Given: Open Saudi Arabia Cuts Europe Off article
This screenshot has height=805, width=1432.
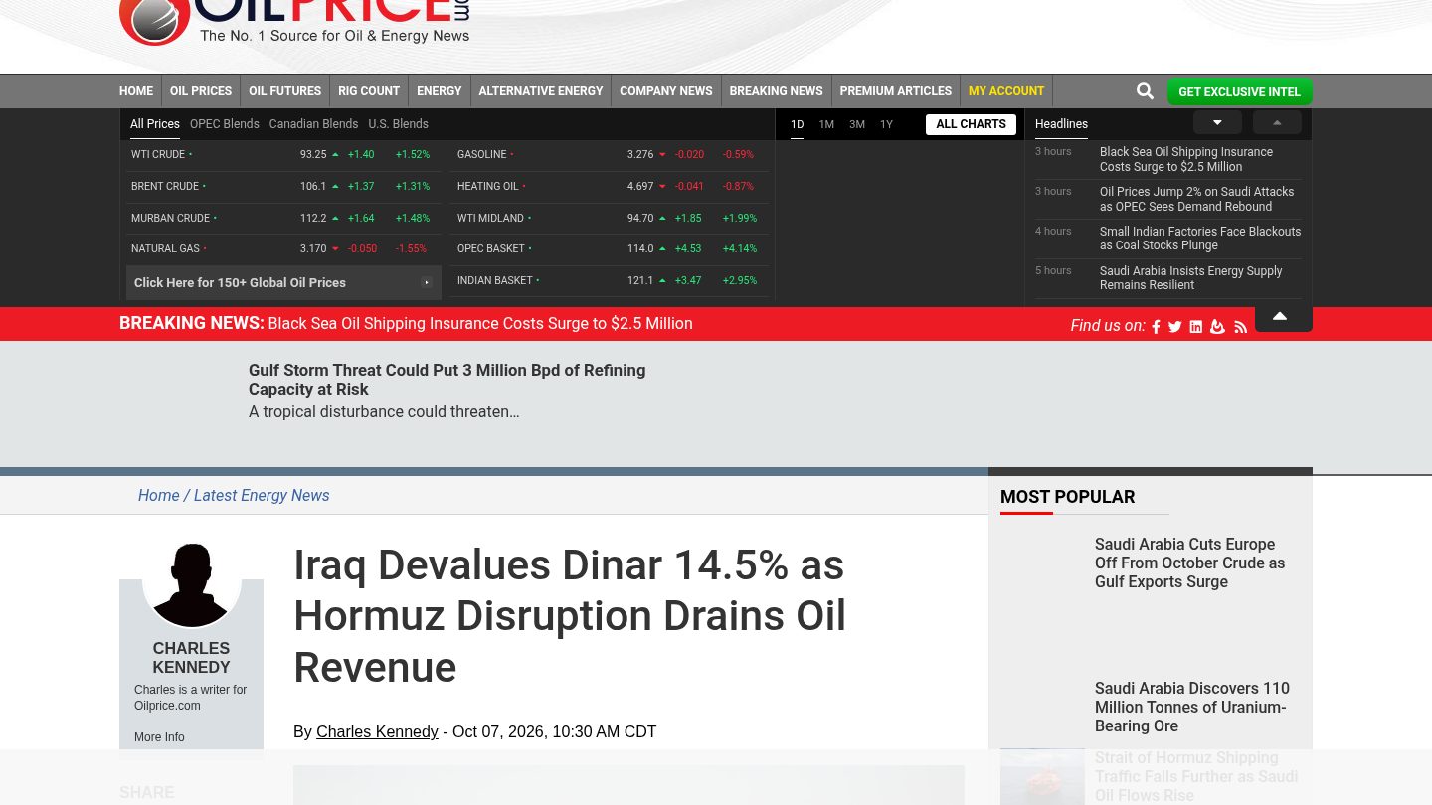Looking at the screenshot, I should point(1190,563).
